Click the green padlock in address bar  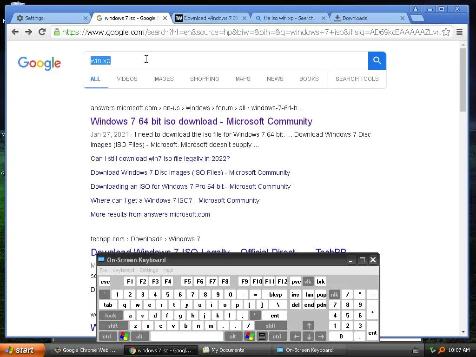(56, 32)
